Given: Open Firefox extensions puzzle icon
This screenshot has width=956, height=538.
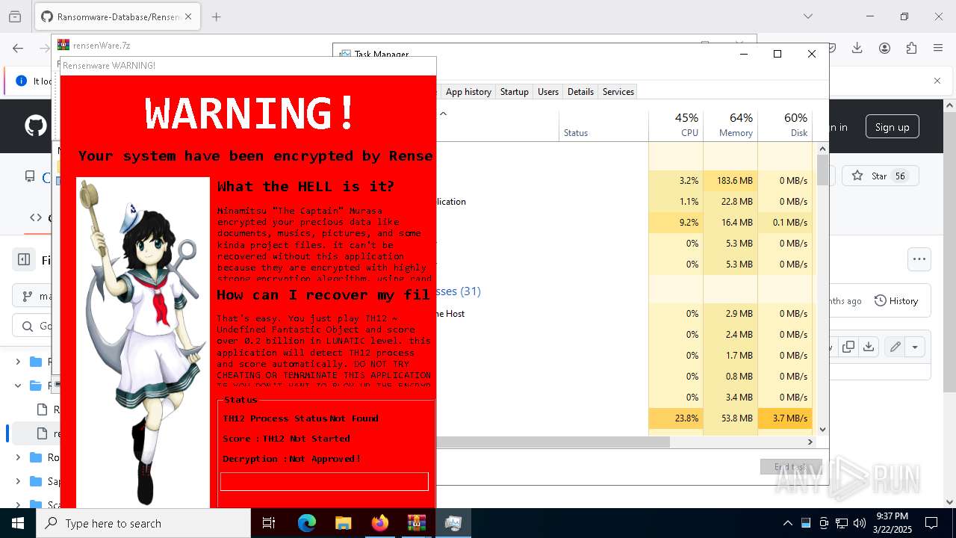Looking at the screenshot, I should (x=911, y=48).
